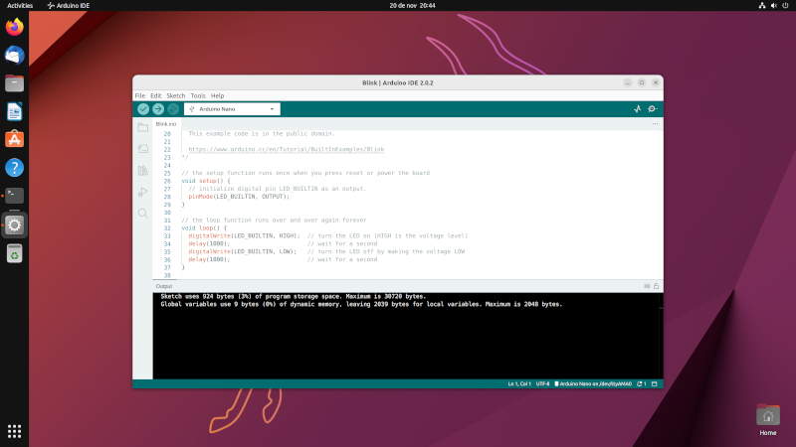
Task: Open the Tools menu
Action: click(198, 95)
